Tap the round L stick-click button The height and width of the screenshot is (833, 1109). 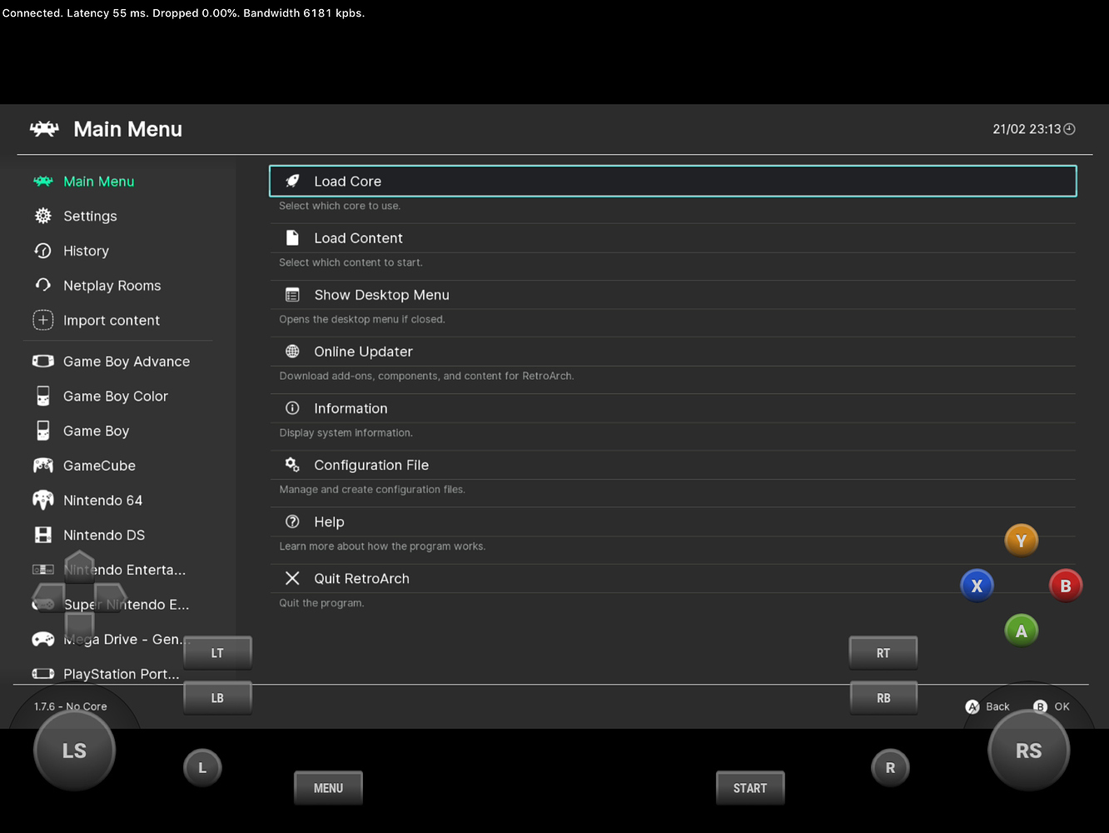(x=202, y=768)
